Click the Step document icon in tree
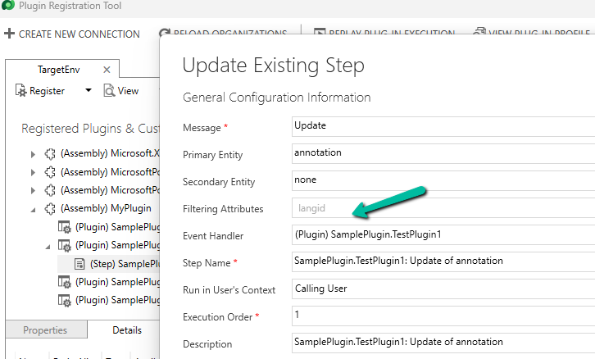 [80, 264]
